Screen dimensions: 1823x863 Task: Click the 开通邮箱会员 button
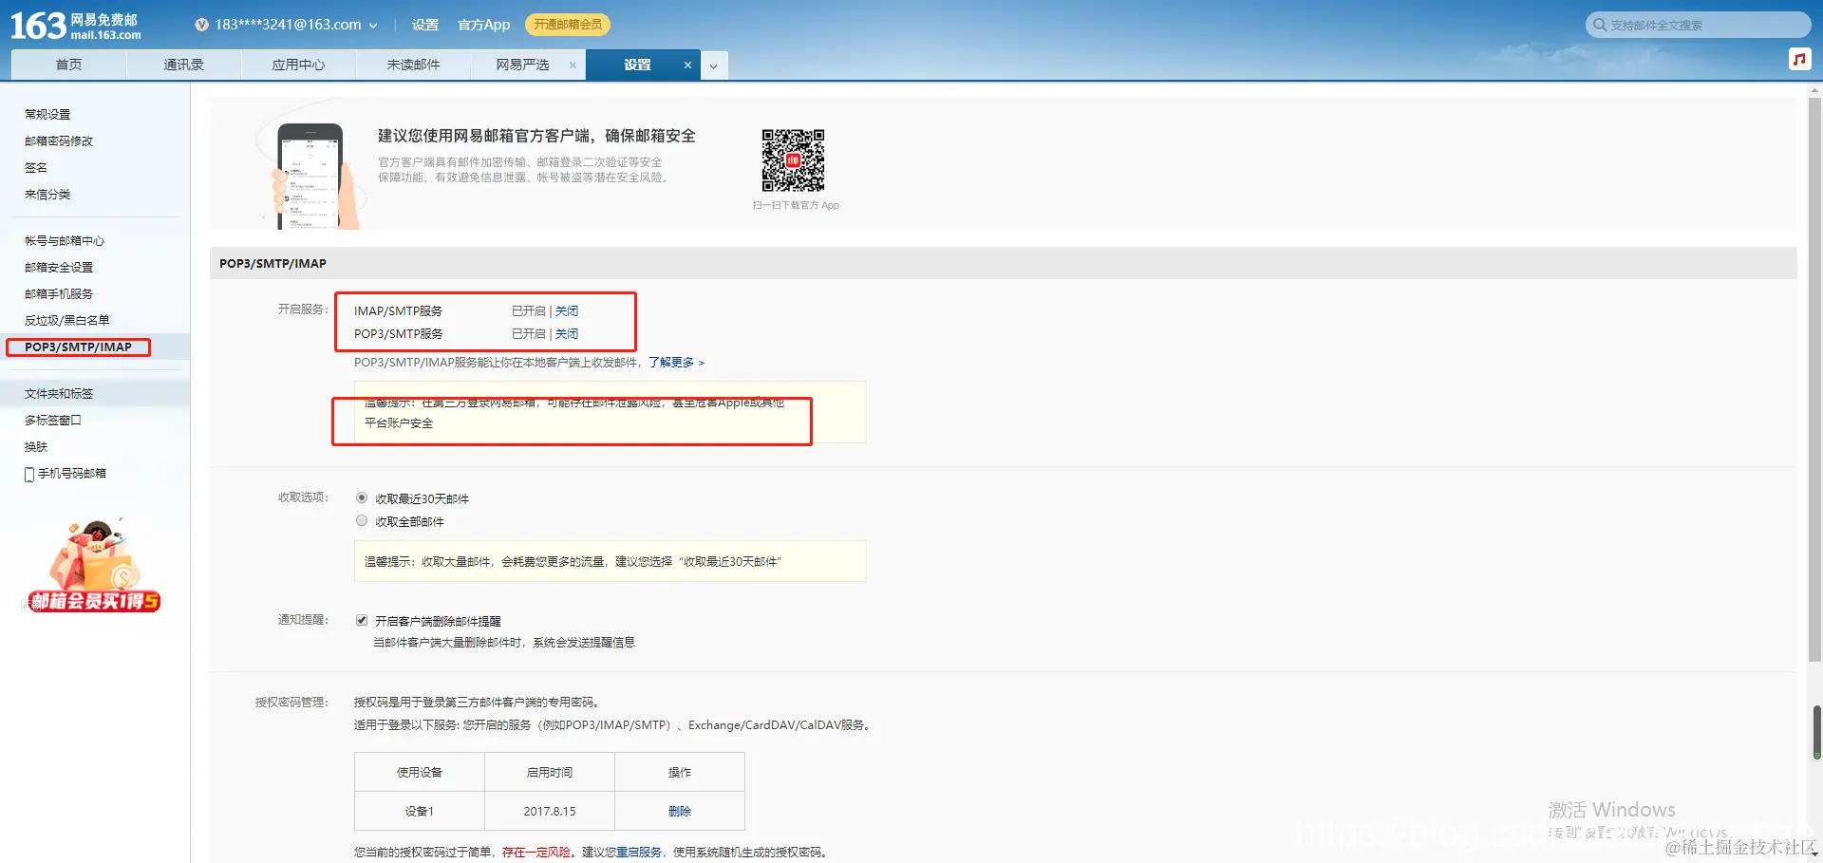(567, 25)
